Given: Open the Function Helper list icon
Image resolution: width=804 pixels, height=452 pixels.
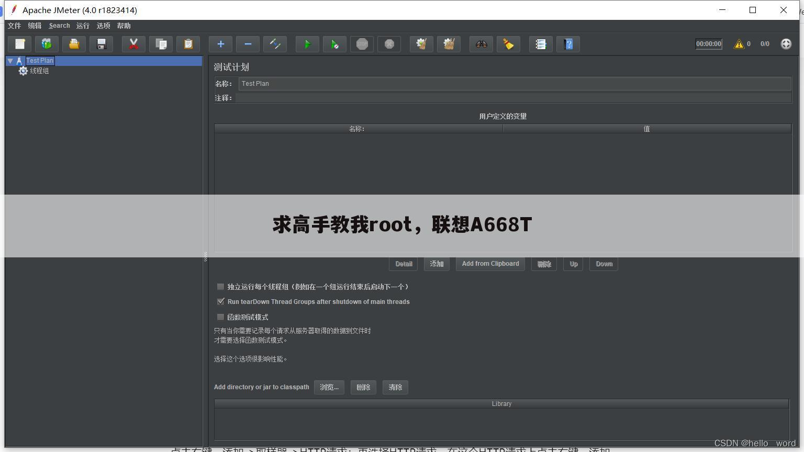Looking at the screenshot, I should point(541,44).
